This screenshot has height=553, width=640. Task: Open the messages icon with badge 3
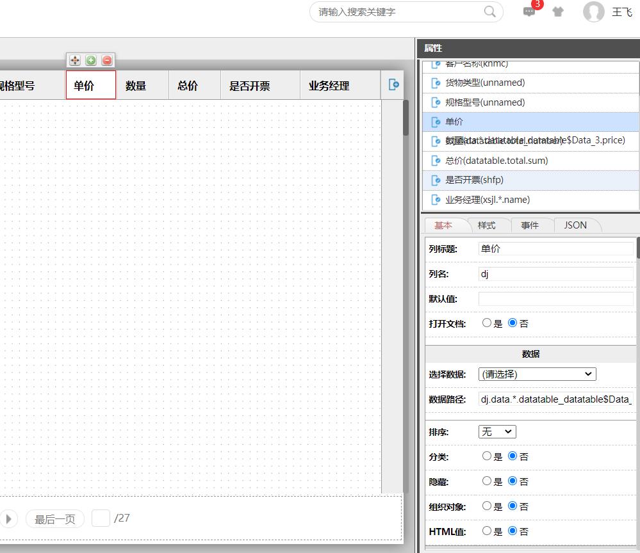529,12
